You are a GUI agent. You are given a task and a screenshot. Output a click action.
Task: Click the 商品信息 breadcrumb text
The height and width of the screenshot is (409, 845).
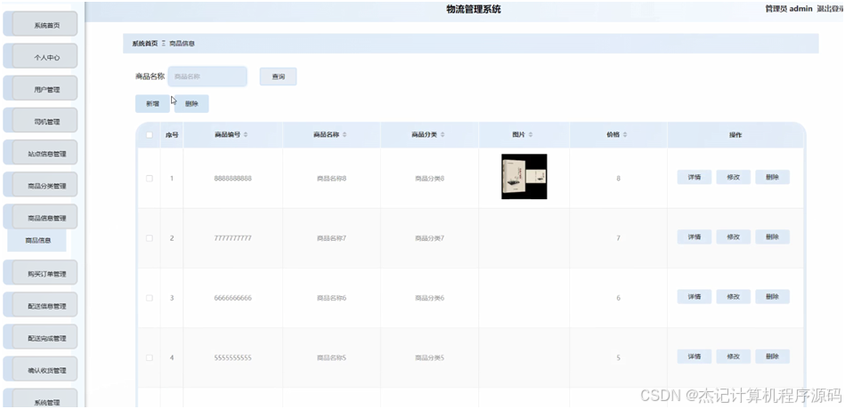[183, 44]
